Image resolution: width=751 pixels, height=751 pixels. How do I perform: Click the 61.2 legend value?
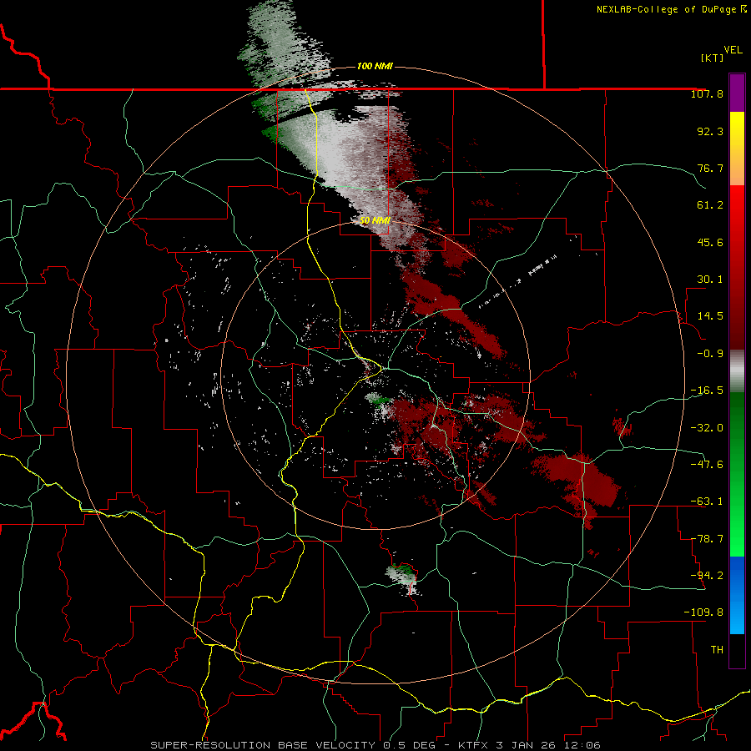coord(710,205)
